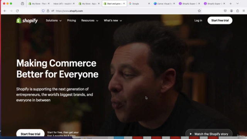Open the Pocket save icon
Screen dimensions: 247x139
225,11
